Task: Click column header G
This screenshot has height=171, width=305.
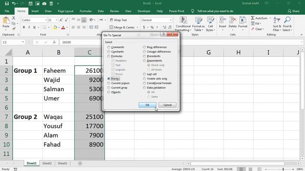Action: (209, 52)
